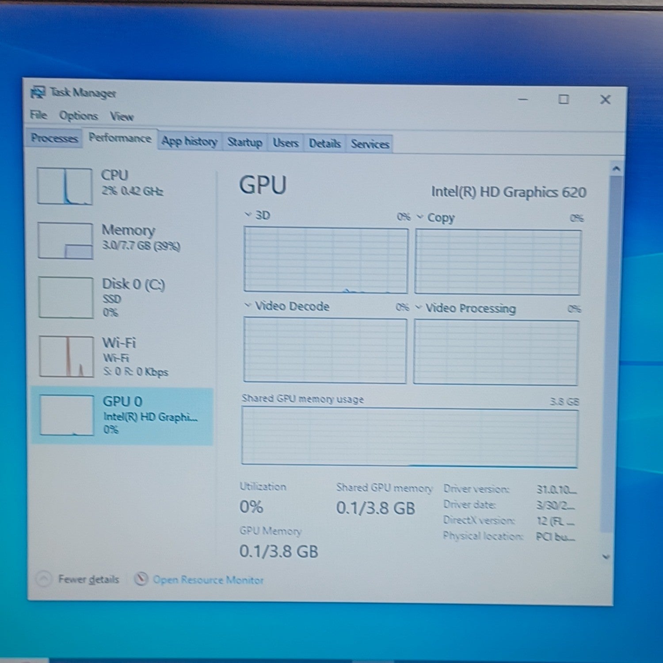Viewport: 663px width, 663px height.
Task: Click the Intel(R) HD Graphics 620 heading
Action: pyautogui.click(x=509, y=192)
